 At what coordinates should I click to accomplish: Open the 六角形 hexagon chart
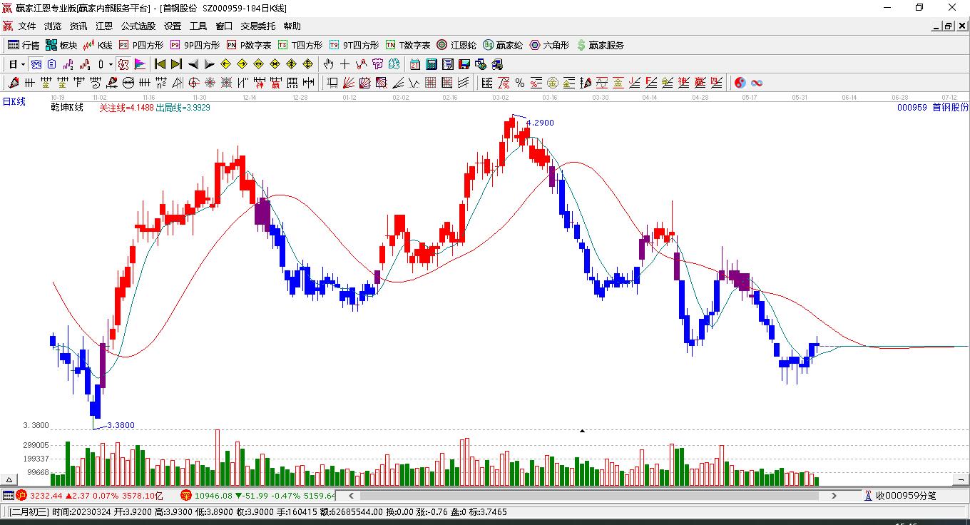tap(549, 45)
